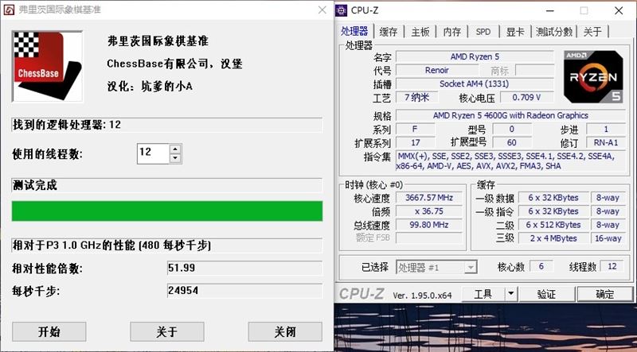
Task: Close the Fritz Chess Benchmark window
Action: tap(322, 10)
